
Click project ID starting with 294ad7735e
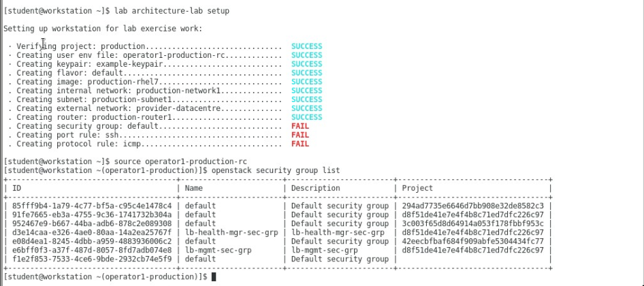pyautogui.click(x=473, y=206)
